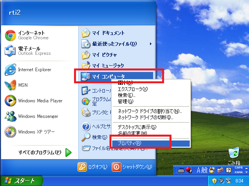Switch input mode with the A button

tap(198, 170)
